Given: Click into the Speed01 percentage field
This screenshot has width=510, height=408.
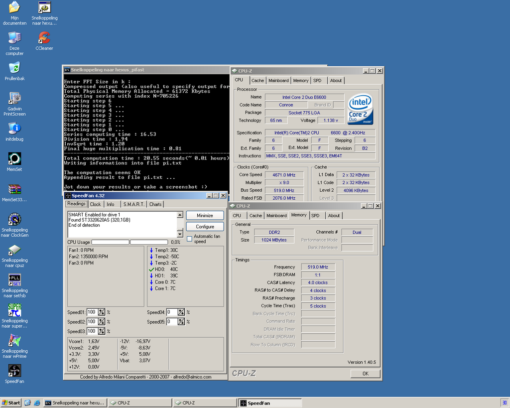Looking at the screenshot, I should coord(92,312).
